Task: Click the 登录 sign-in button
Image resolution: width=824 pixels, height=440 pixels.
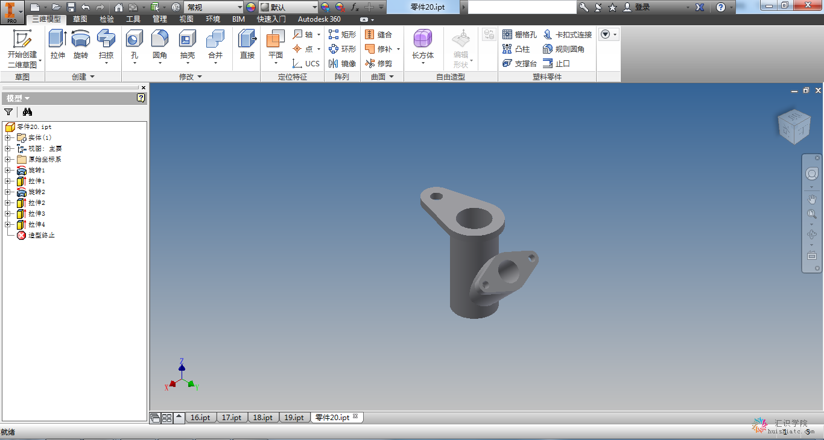Action: pyautogui.click(x=636, y=7)
